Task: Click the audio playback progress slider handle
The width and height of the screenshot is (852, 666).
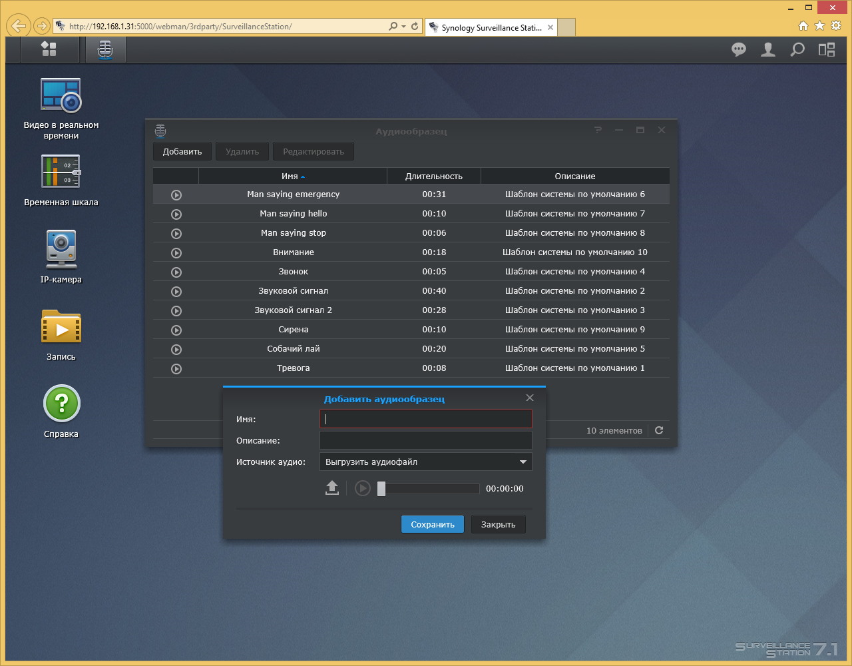Action: [381, 489]
